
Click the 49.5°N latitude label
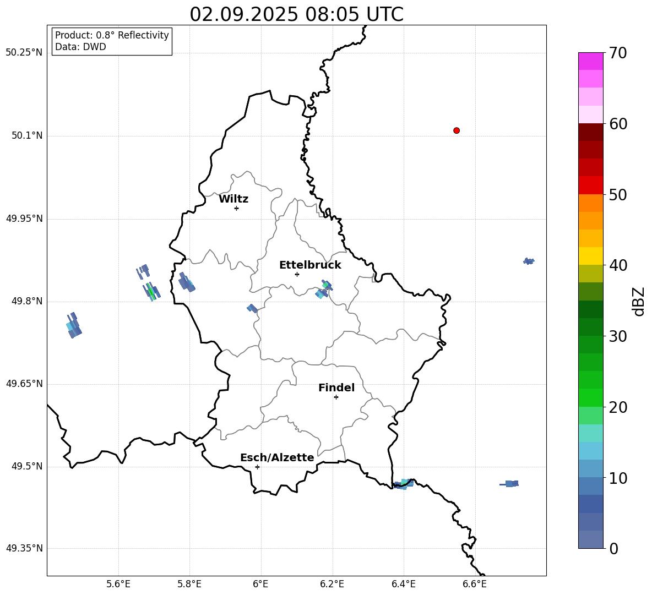click(x=27, y=466)
